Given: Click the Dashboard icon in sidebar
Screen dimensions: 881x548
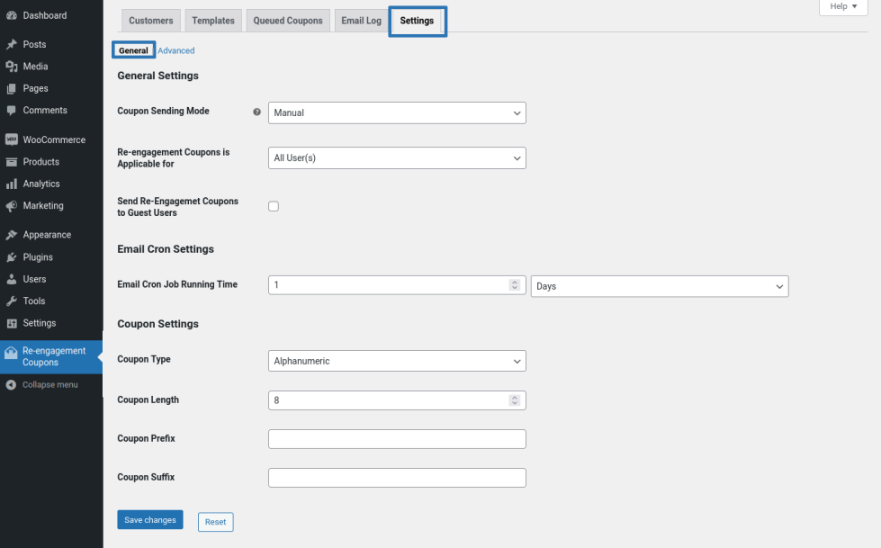Looking at the screenshot, I should 12,15.
